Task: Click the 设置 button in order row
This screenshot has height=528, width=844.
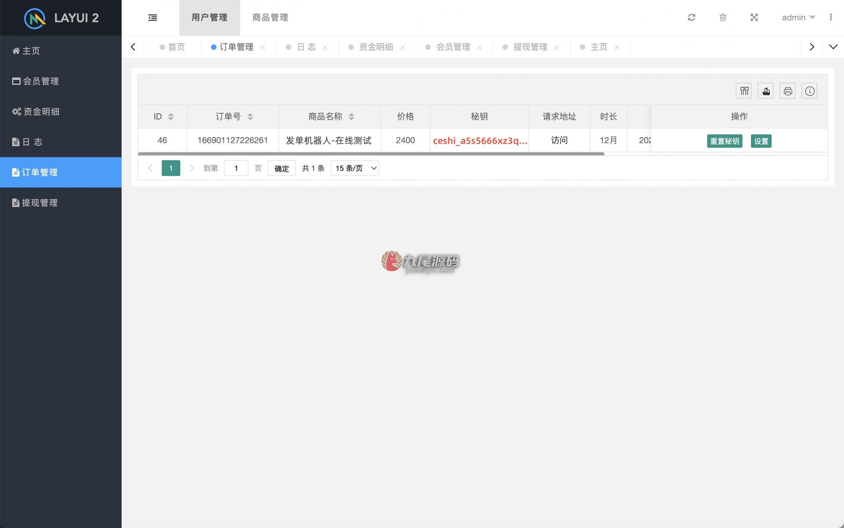Action: pos(761,141)
